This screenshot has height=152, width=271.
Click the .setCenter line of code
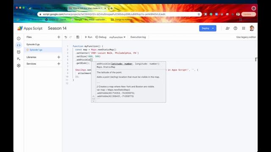[107, 53]
